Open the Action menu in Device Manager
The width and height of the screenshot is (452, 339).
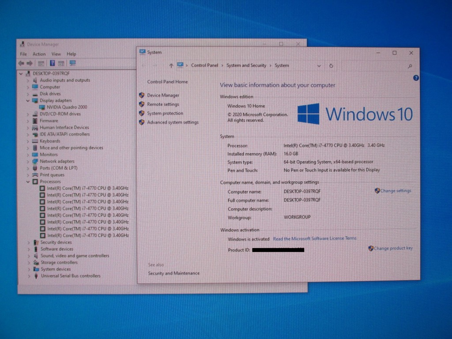[x=39, y=54]
